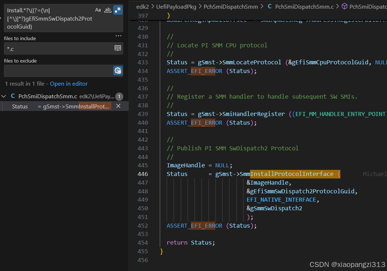Image resolution: width=387 pixels, height=271 pixels.
Task: Toggle Use Regular Expression option
Action: [x=118, y=10]
